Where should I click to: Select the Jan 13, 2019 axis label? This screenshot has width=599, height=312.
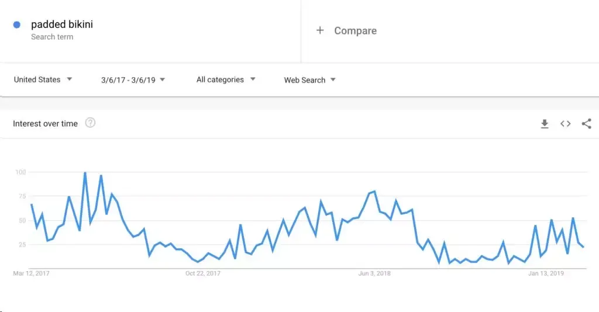point(546,273)
